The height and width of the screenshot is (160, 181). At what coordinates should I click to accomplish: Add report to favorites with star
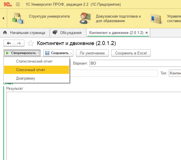[x=30, y=43]
